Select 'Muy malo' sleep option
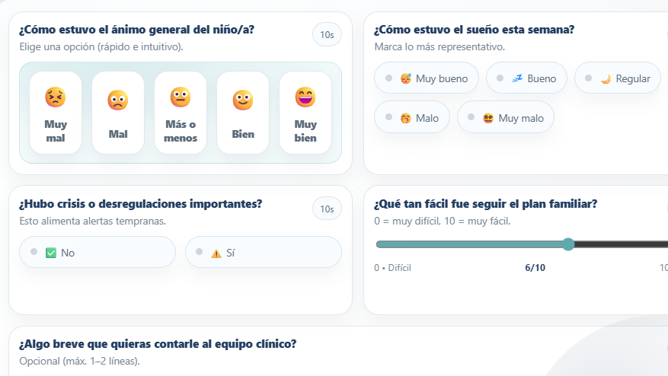Screen dimensions: 668x376 (506, 118)
